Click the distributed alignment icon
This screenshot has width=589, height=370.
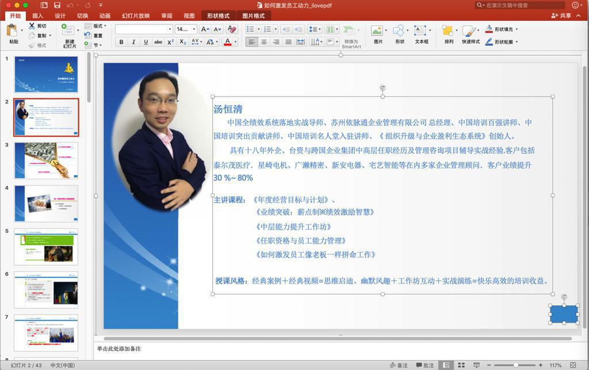click(x=300, y=42)
